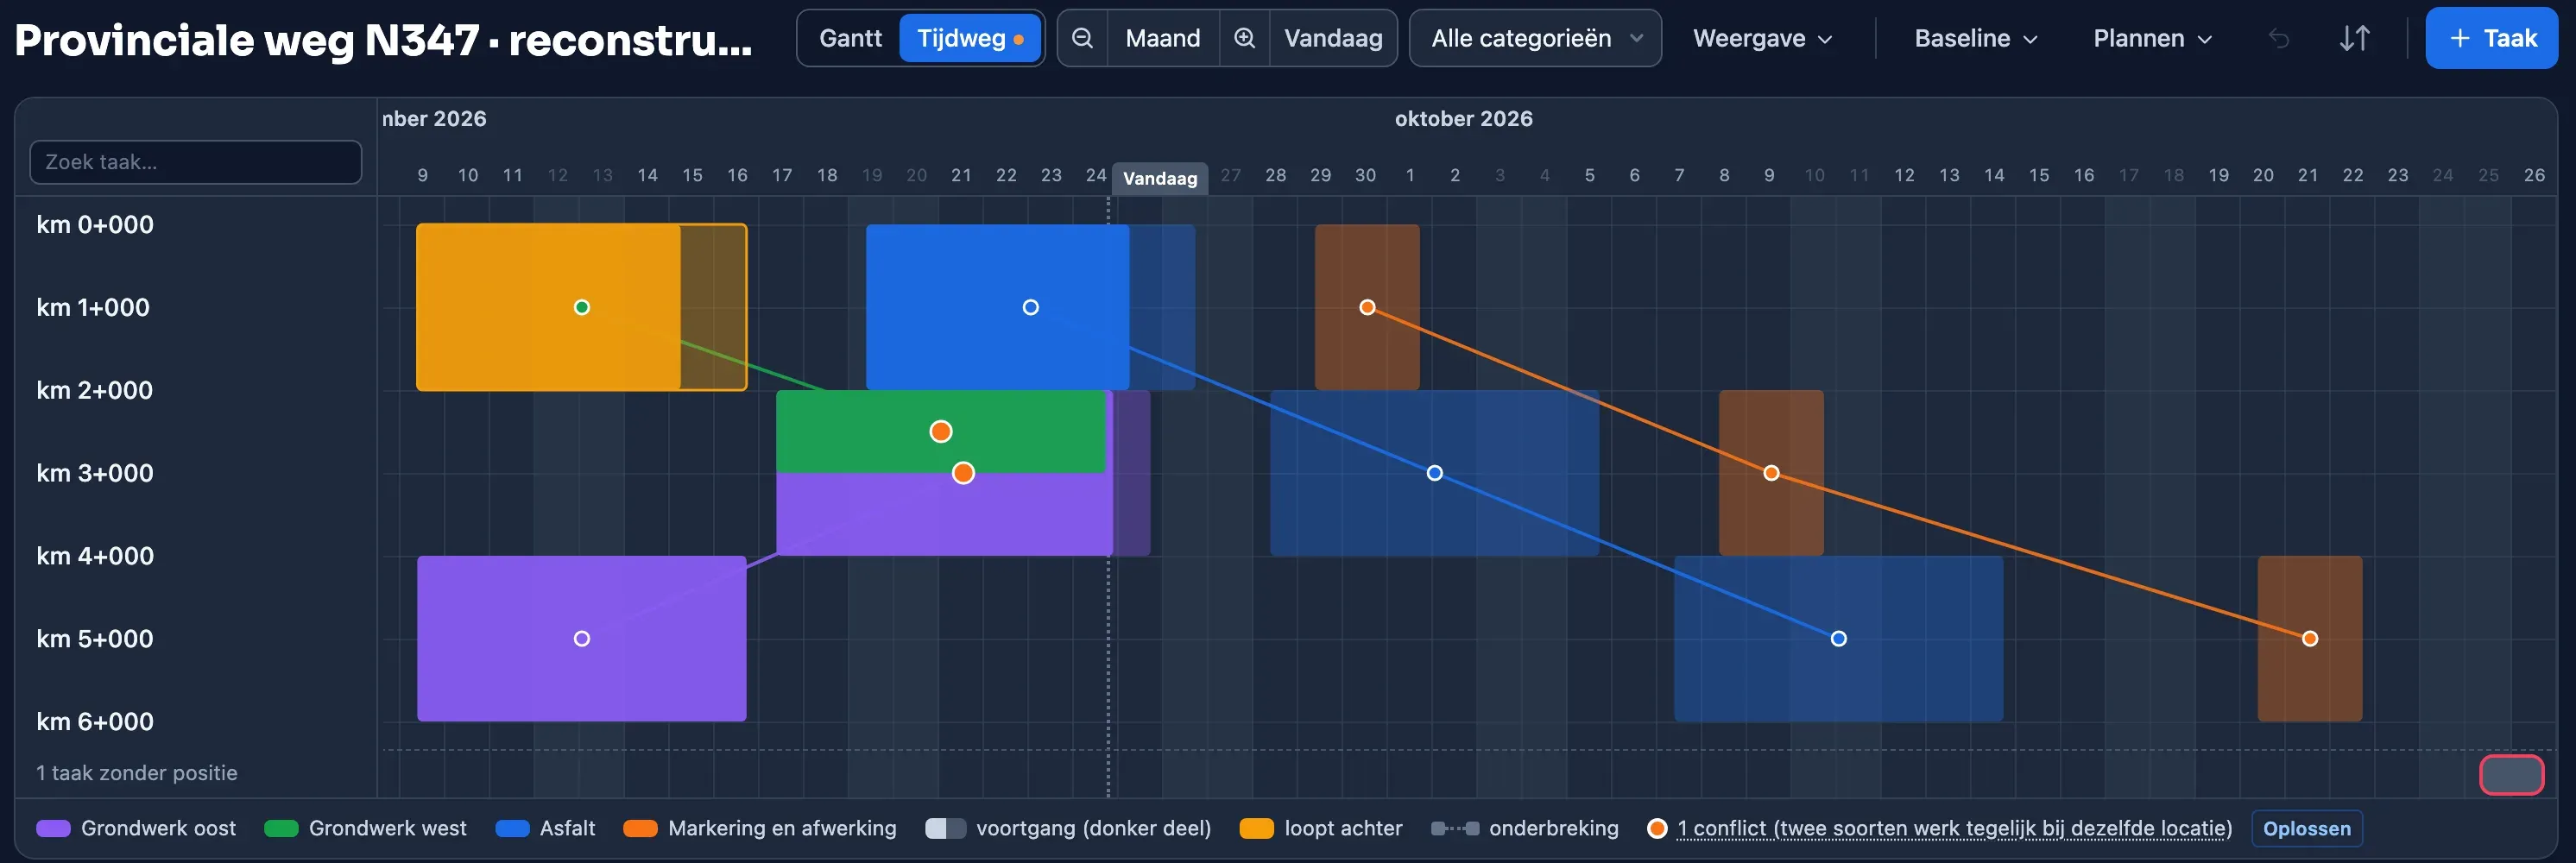The height and width of the screenshot is (863, 2576).
Task: Switch to the Gantt view tab
Action: pyautogui.click(x=850, y=38)
